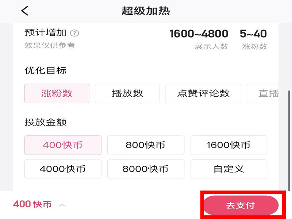Tap the 效果仅供参考 note text

click(x=50, y=46)
